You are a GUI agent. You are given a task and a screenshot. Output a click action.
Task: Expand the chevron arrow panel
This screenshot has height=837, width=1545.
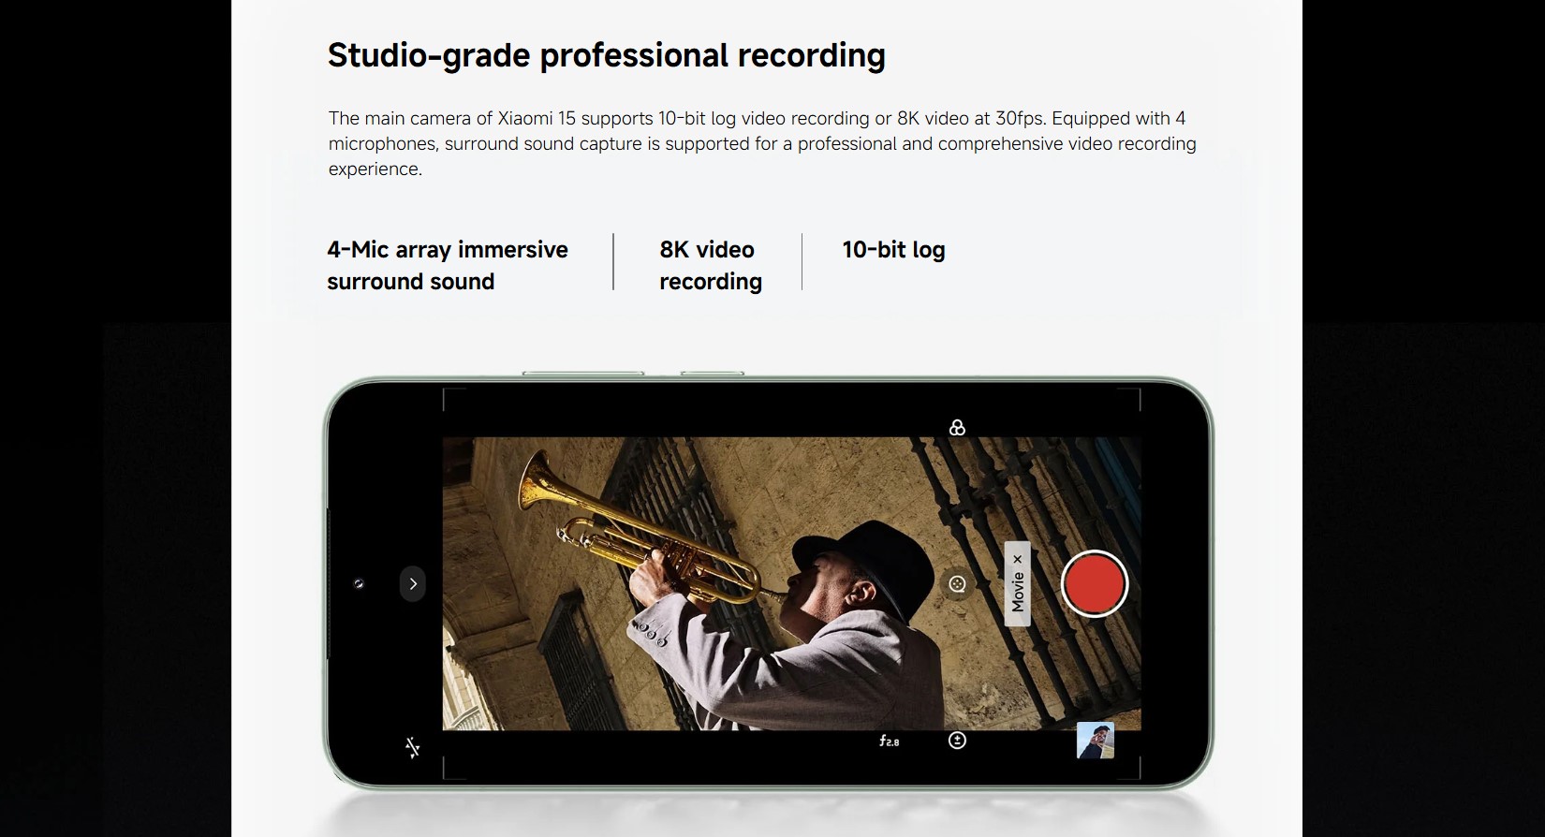point(413,584)
